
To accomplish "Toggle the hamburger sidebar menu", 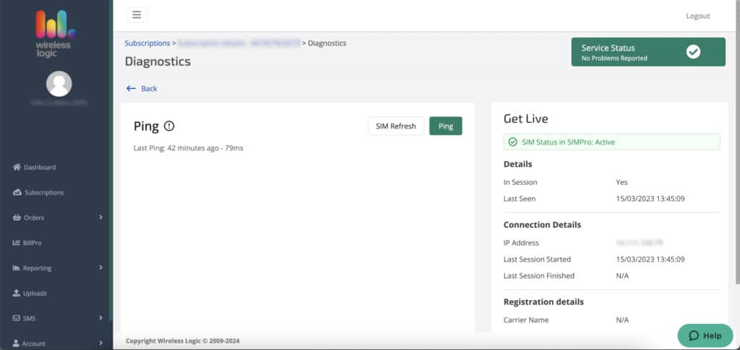I will (137, 15).
